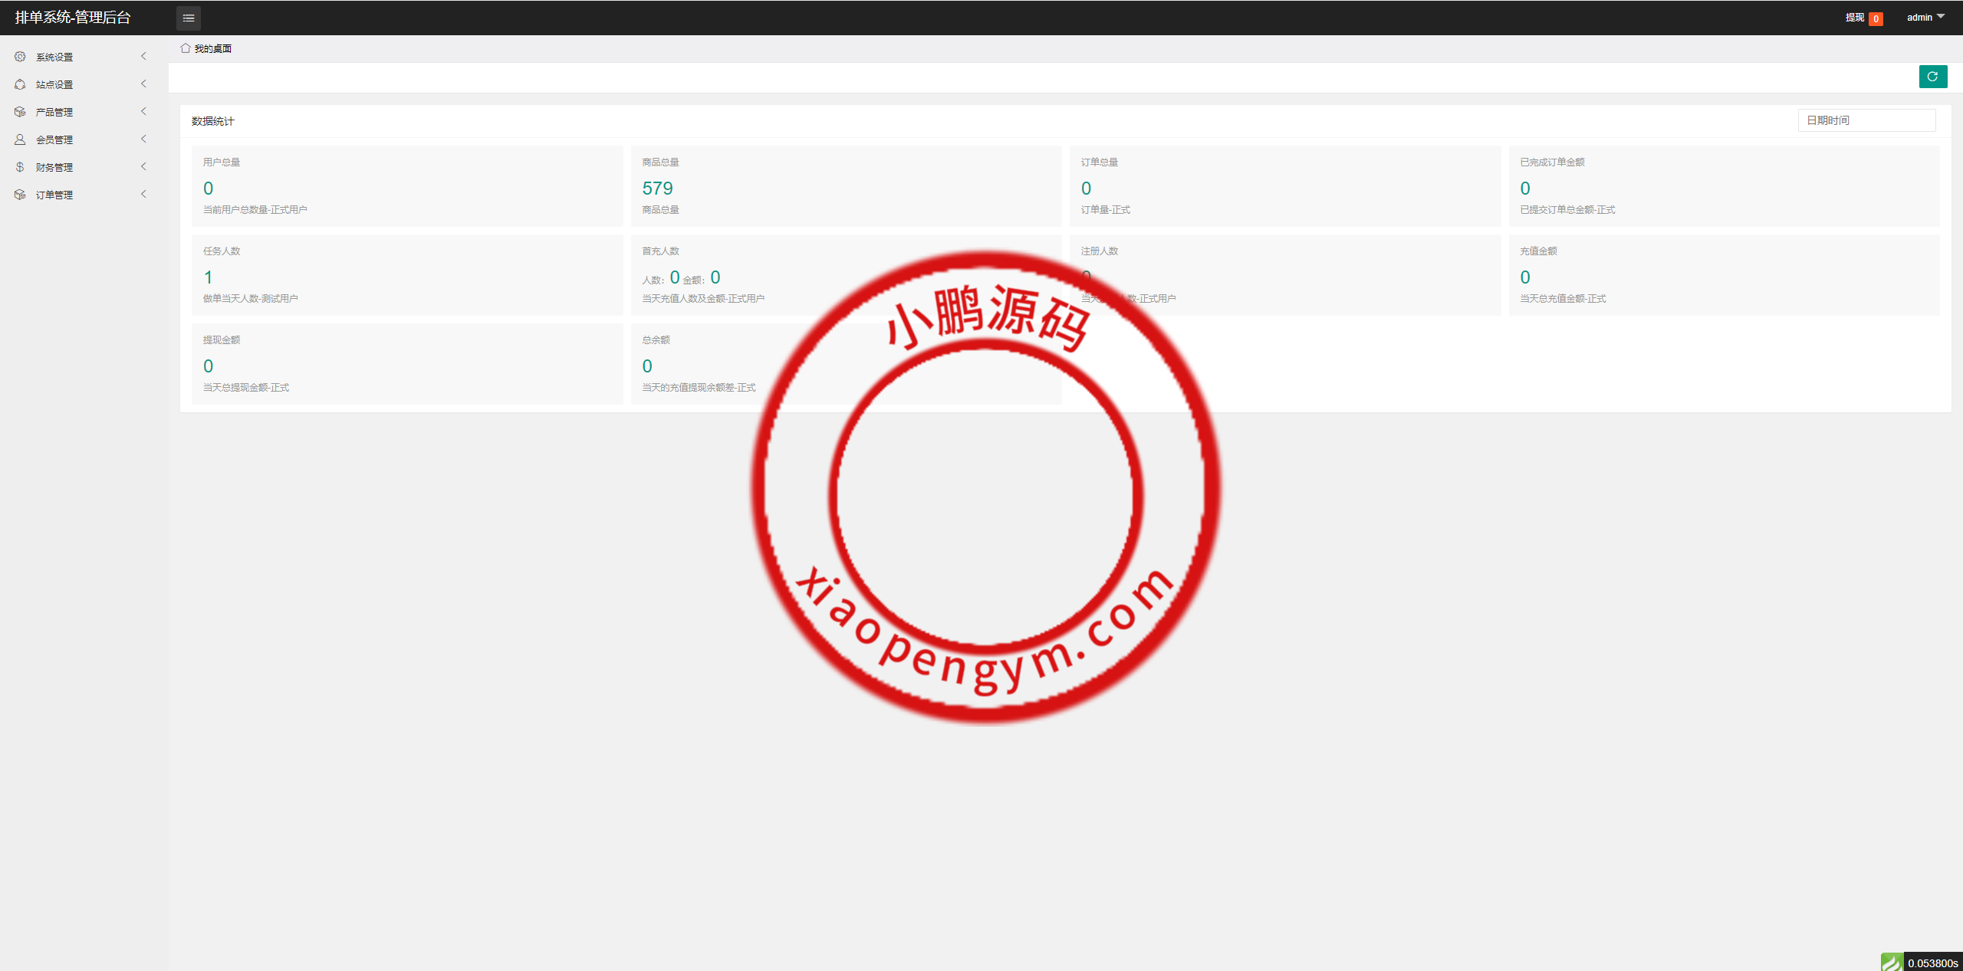This screenshot has height=971, width=1963.
Task: Open 会员管理 menu item
Action: pos(54,139)
